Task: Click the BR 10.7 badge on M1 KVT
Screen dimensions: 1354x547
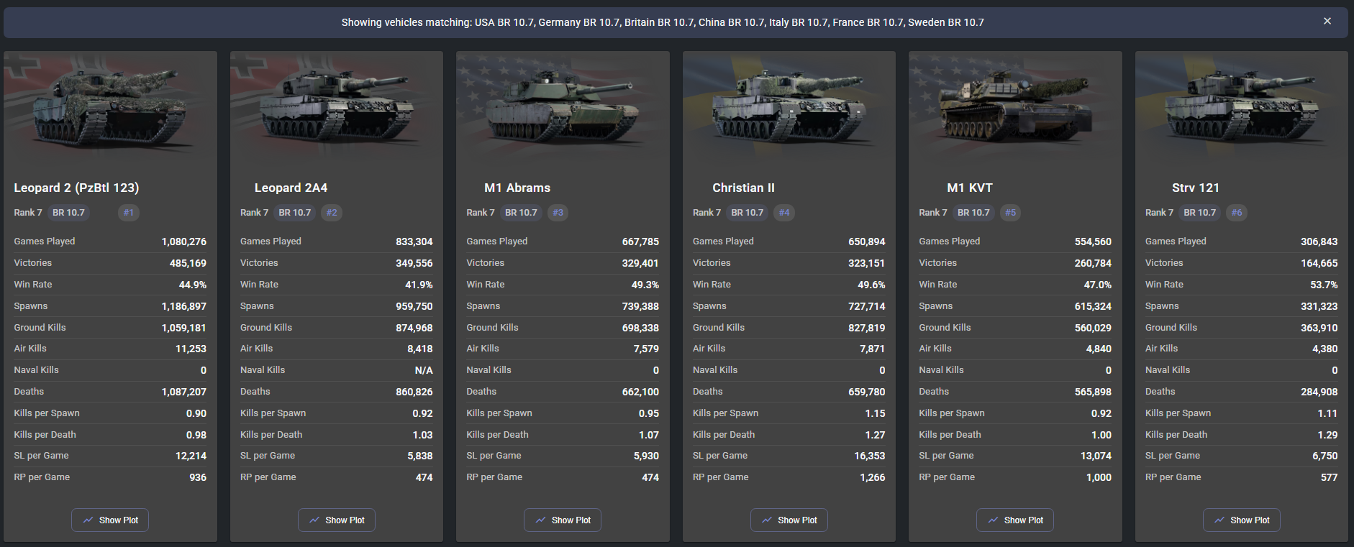Action: [973, 213]
